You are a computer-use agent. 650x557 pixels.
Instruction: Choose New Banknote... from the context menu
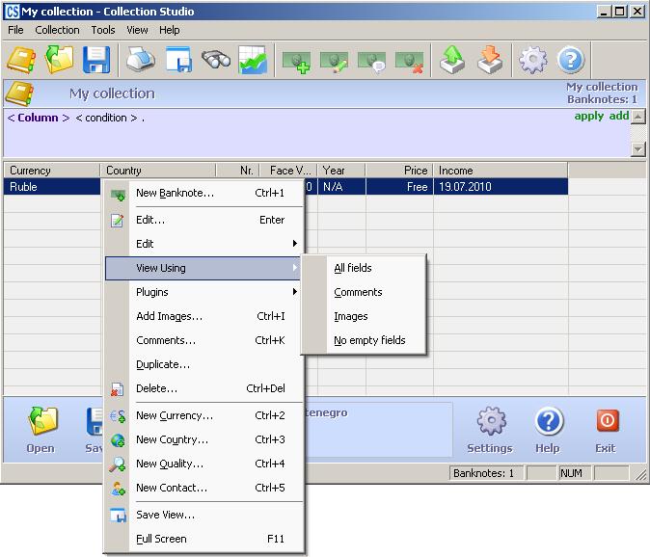click(x=203, y=193)
